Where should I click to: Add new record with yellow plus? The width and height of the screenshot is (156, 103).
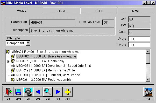click(68, 92)
